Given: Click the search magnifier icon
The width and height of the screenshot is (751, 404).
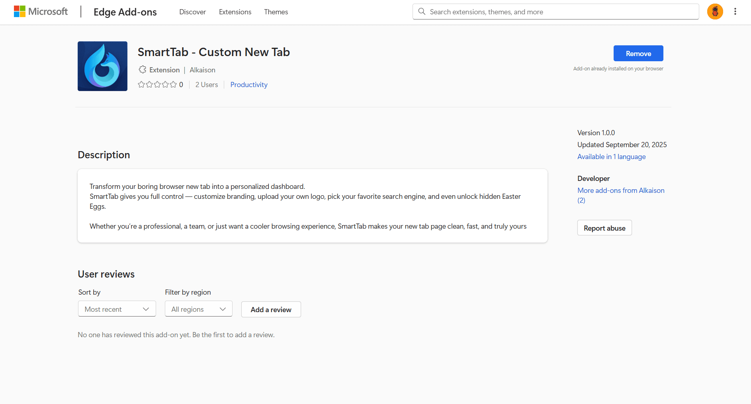Looking at the screenshot, I should 422,12.
